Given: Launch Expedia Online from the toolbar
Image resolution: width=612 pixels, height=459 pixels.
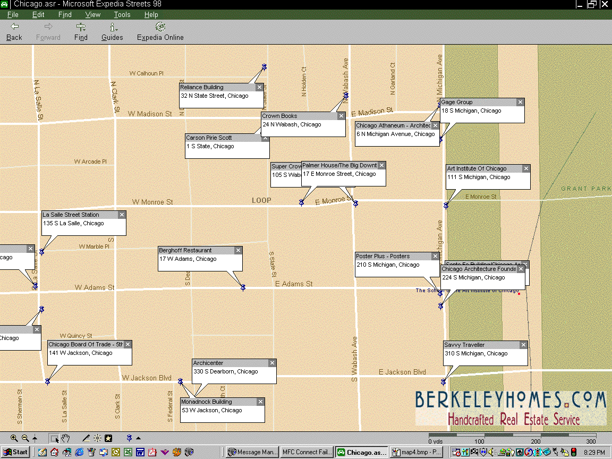Looking at the screenshot, I should coord(160,32).
